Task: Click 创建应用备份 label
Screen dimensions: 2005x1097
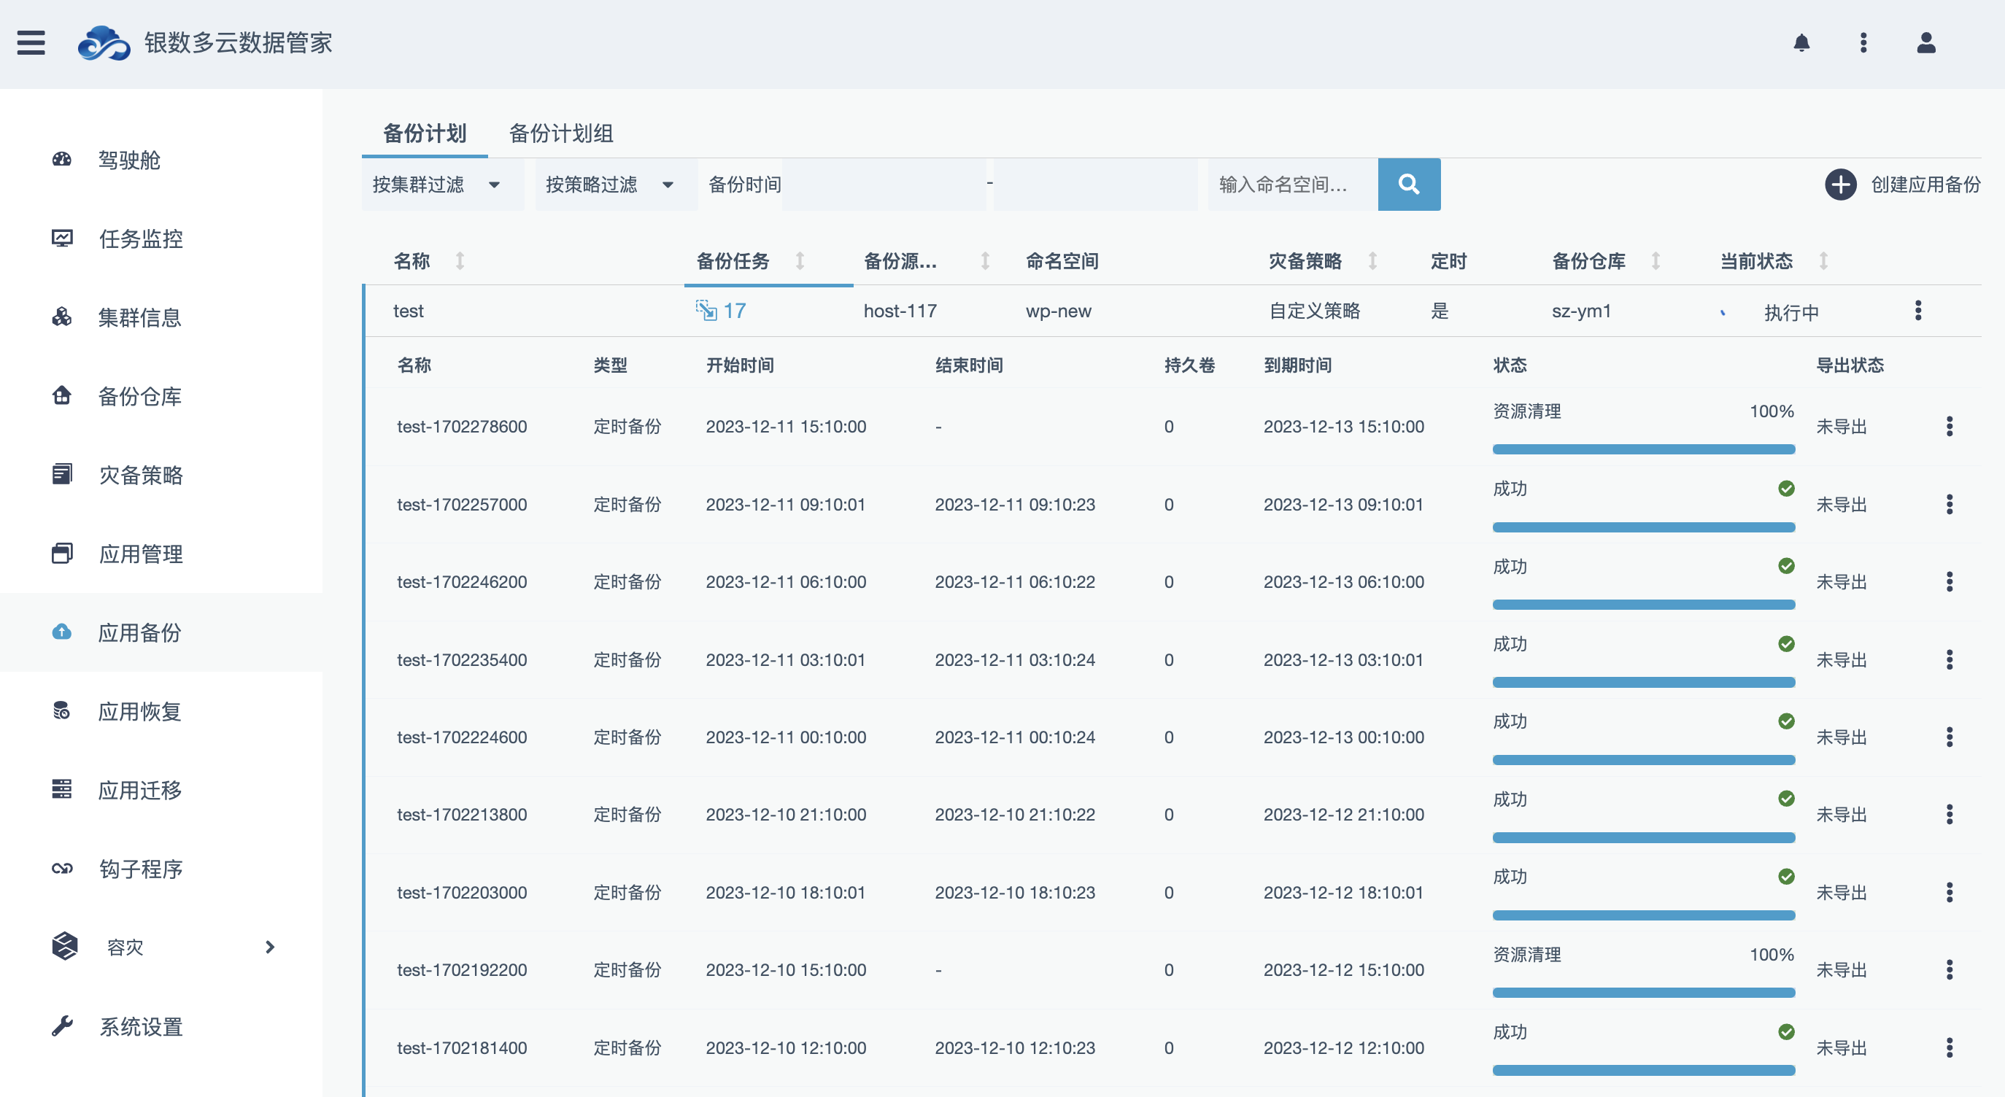Action: tap(1925, 185)
